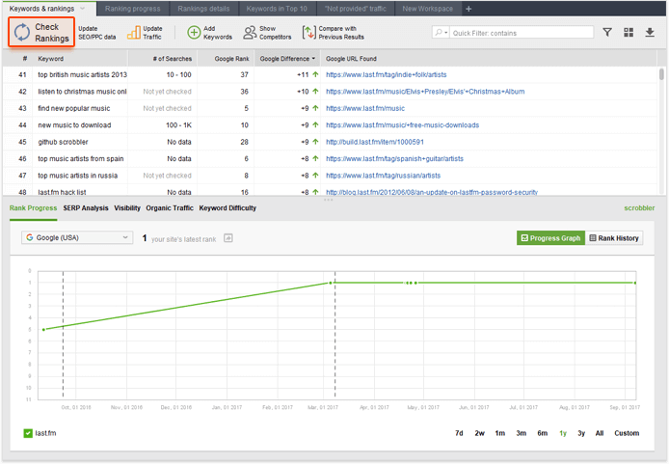Screen dimensions: 669x464
Task: Open the 'Not provided' traffic tab
Action: point(355,9)
